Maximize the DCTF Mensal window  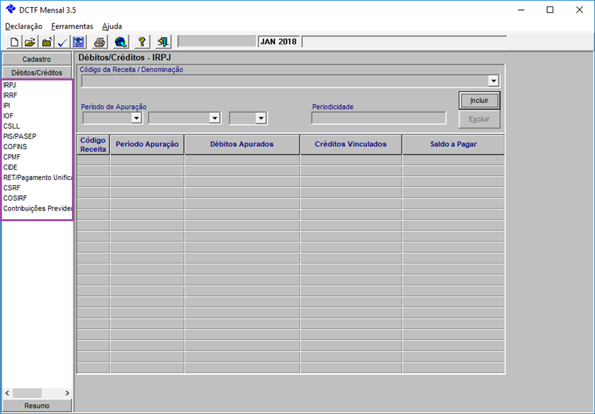pyautogui.click(x=550, y=10)
